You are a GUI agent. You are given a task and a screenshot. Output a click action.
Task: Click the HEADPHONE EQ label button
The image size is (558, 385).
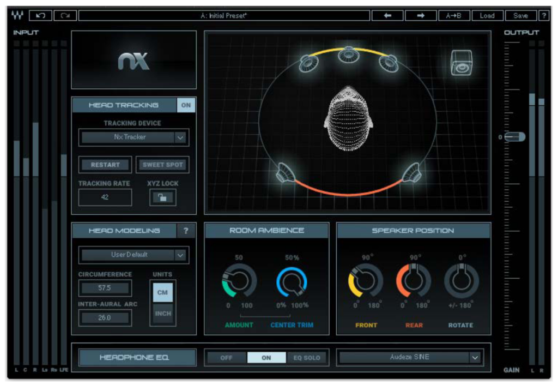tap(137, 357)
